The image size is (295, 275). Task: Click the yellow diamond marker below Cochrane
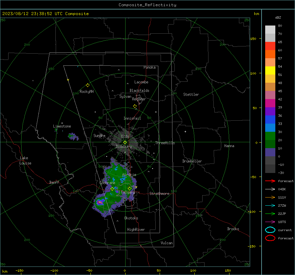coord(112,189)
